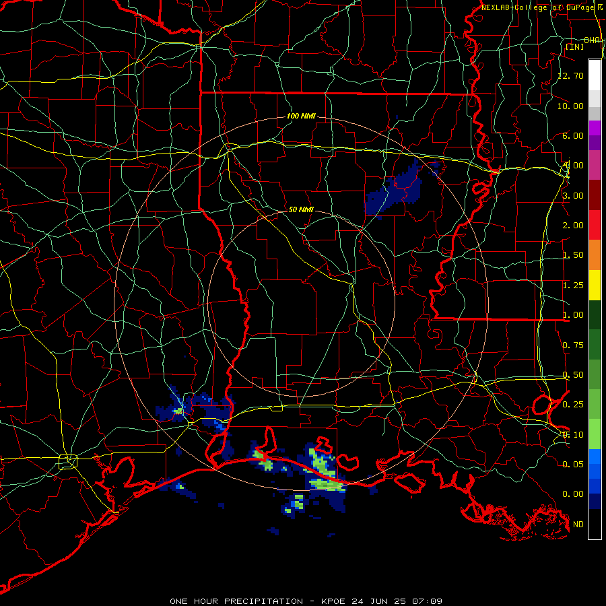The height and width of the screenshot is (606, 606).
Task: Click the 0.75 legend value
Action: pos(573,345)
